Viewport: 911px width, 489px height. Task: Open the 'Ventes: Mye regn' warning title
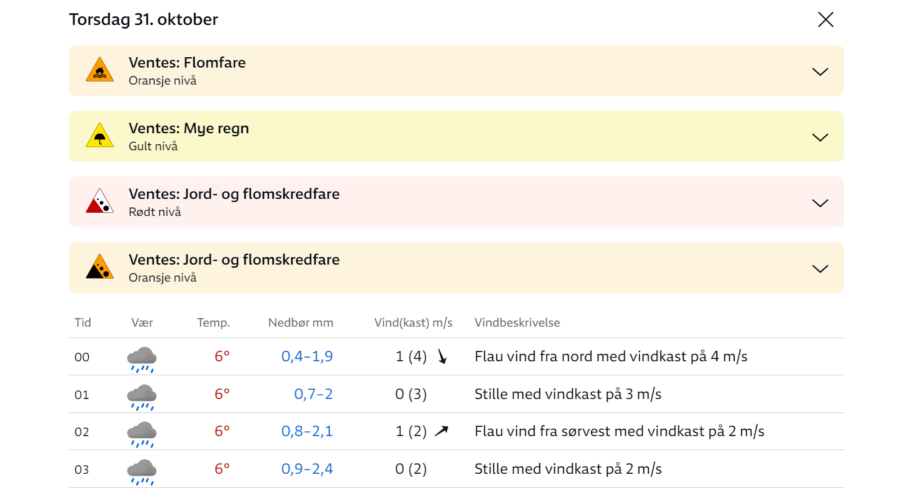pos(189,128)
